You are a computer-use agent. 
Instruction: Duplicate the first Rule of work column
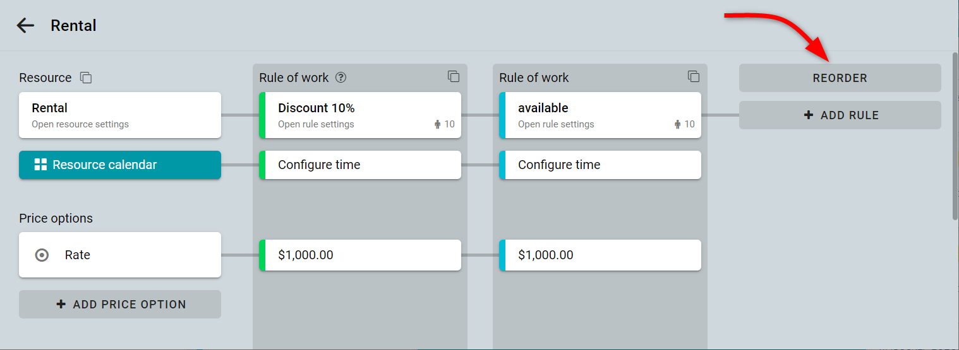[x=454, y=76]
